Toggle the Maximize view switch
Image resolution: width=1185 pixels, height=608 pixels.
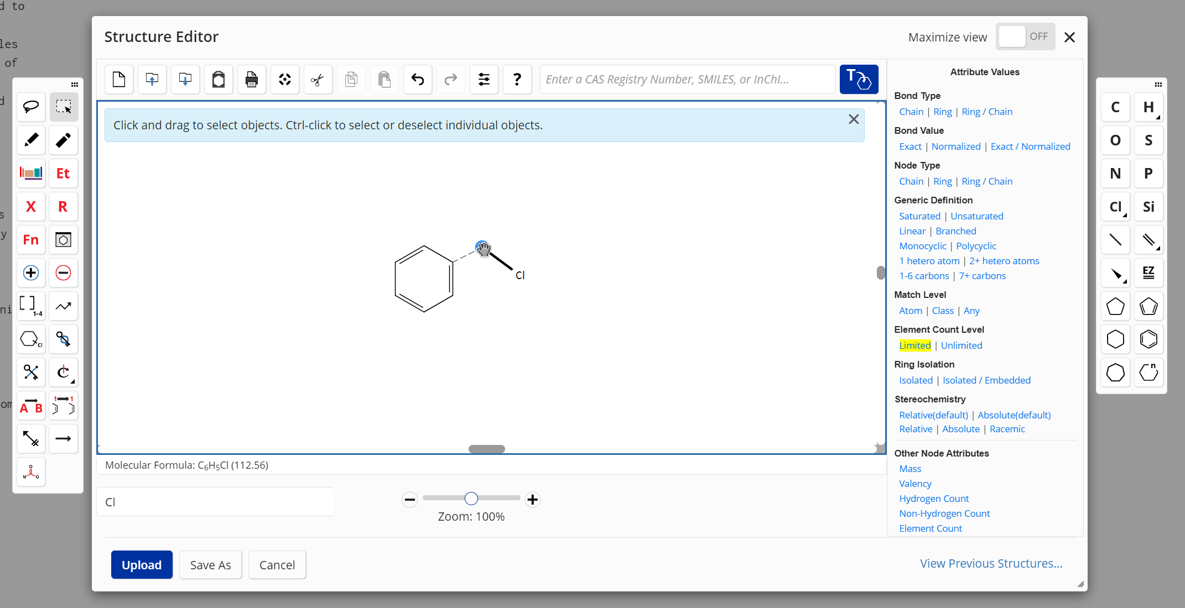(x=1026, y=36)
